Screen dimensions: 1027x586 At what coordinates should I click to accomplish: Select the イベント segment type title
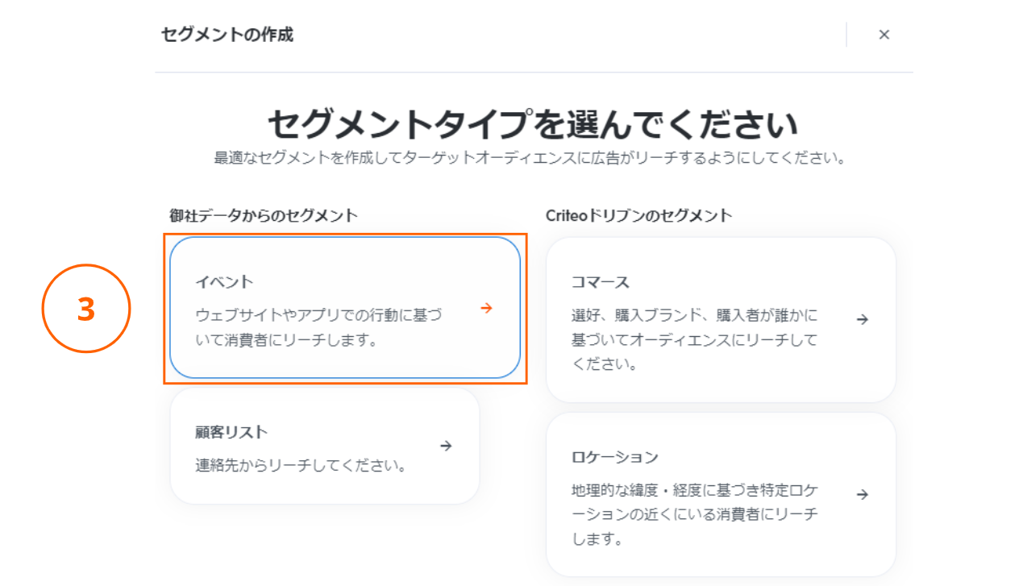[224, 282]
